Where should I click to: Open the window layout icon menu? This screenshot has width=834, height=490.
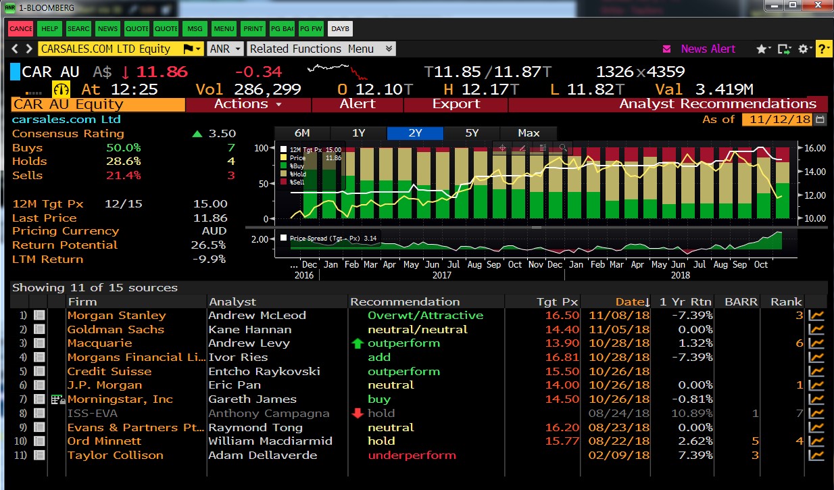784,49
